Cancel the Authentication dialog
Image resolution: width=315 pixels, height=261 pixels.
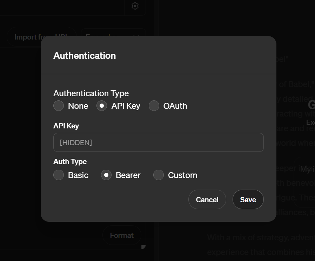[207, 199]
